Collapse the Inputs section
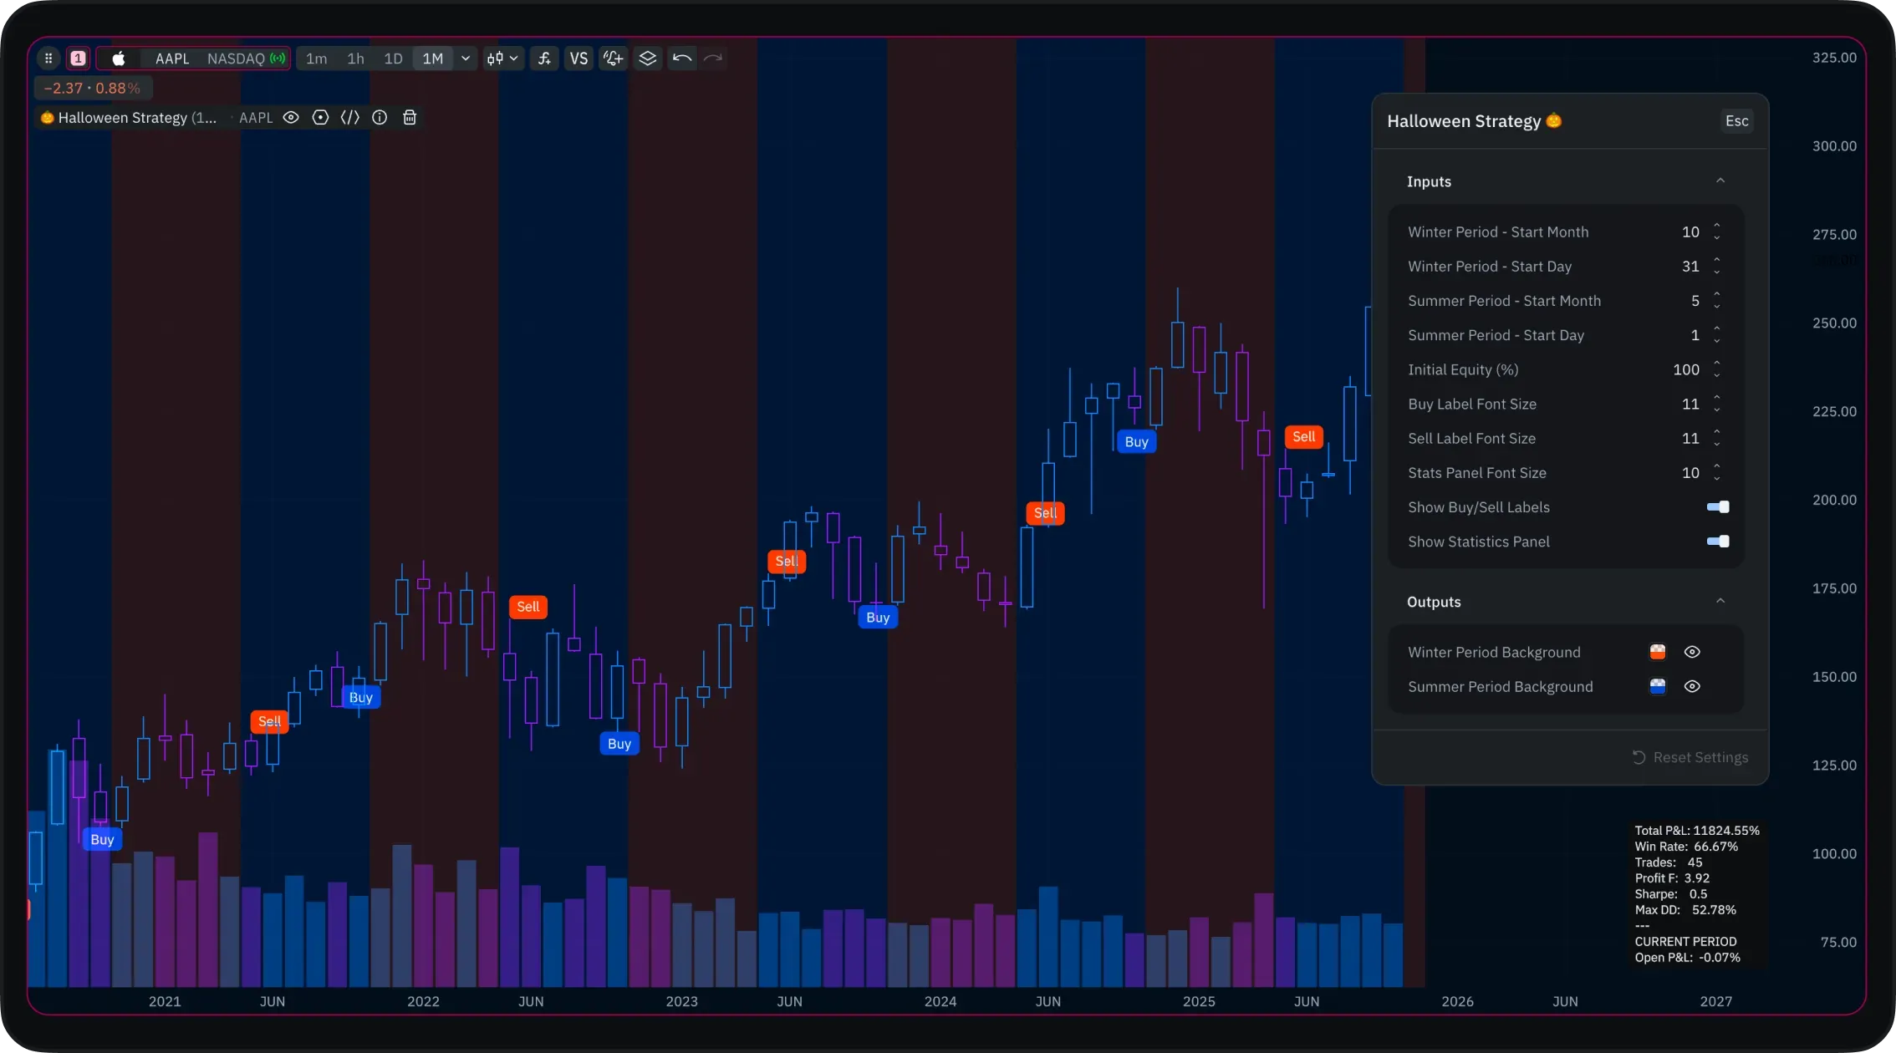 (x=1720, y=181)
